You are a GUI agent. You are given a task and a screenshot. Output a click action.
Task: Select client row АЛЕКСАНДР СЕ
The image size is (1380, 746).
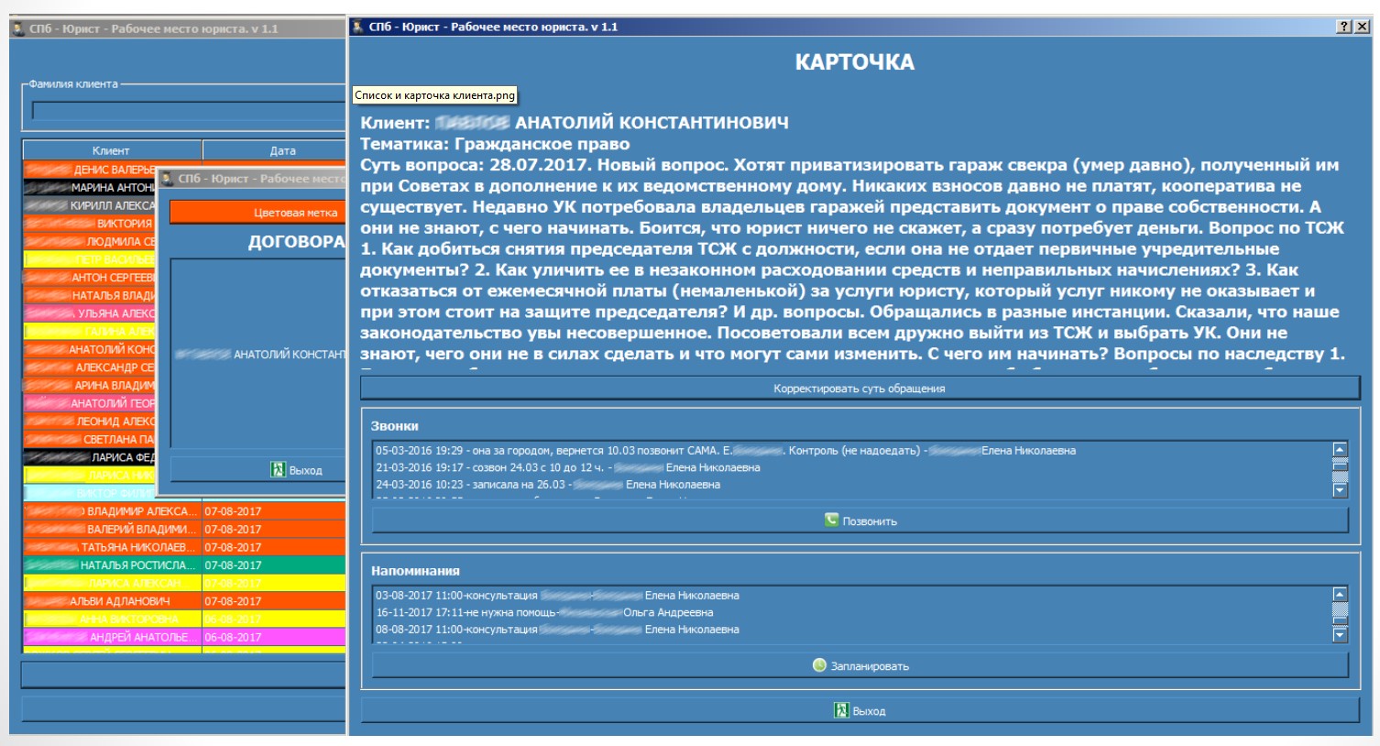click(x=89, y=368)
